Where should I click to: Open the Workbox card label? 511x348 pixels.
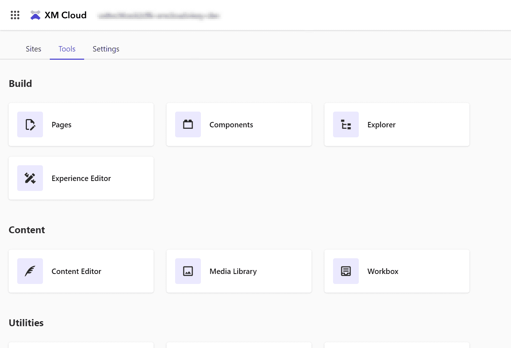point(383,271)
